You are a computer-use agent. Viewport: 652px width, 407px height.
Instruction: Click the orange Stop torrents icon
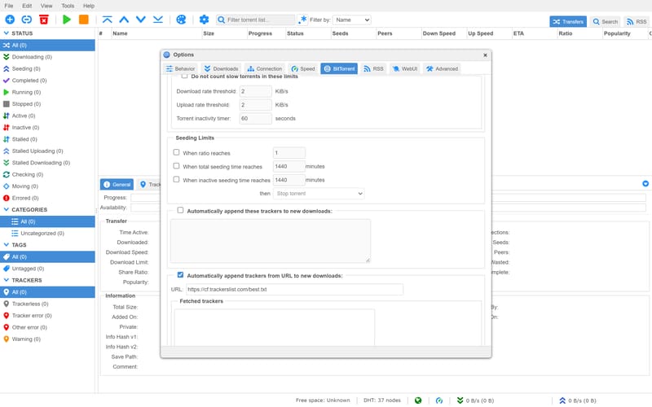[84, 20]
